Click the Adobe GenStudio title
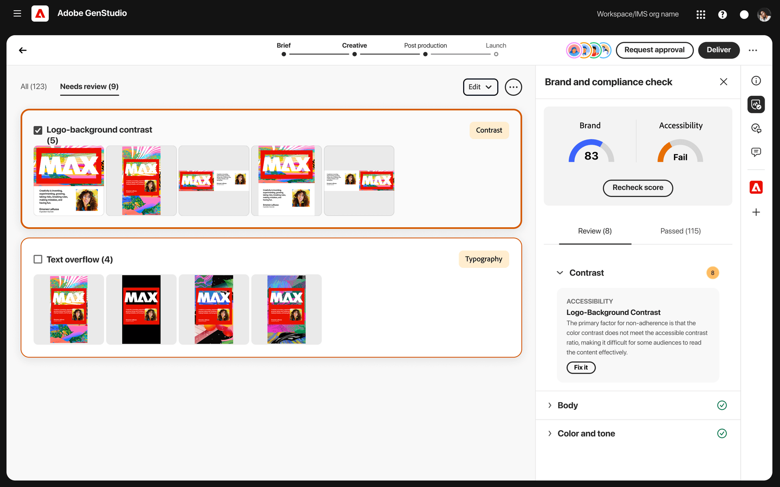 click(92, 13)
